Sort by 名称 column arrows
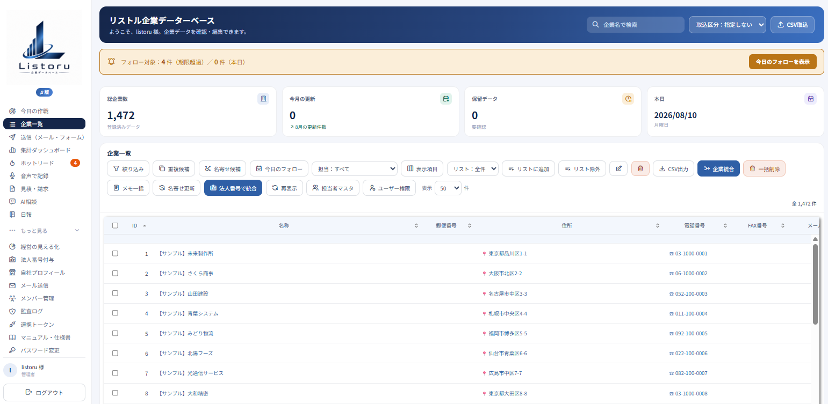 pos(416,225)
